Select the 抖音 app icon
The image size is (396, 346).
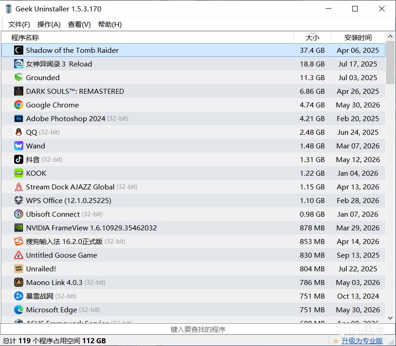click(x=18, y=159)
